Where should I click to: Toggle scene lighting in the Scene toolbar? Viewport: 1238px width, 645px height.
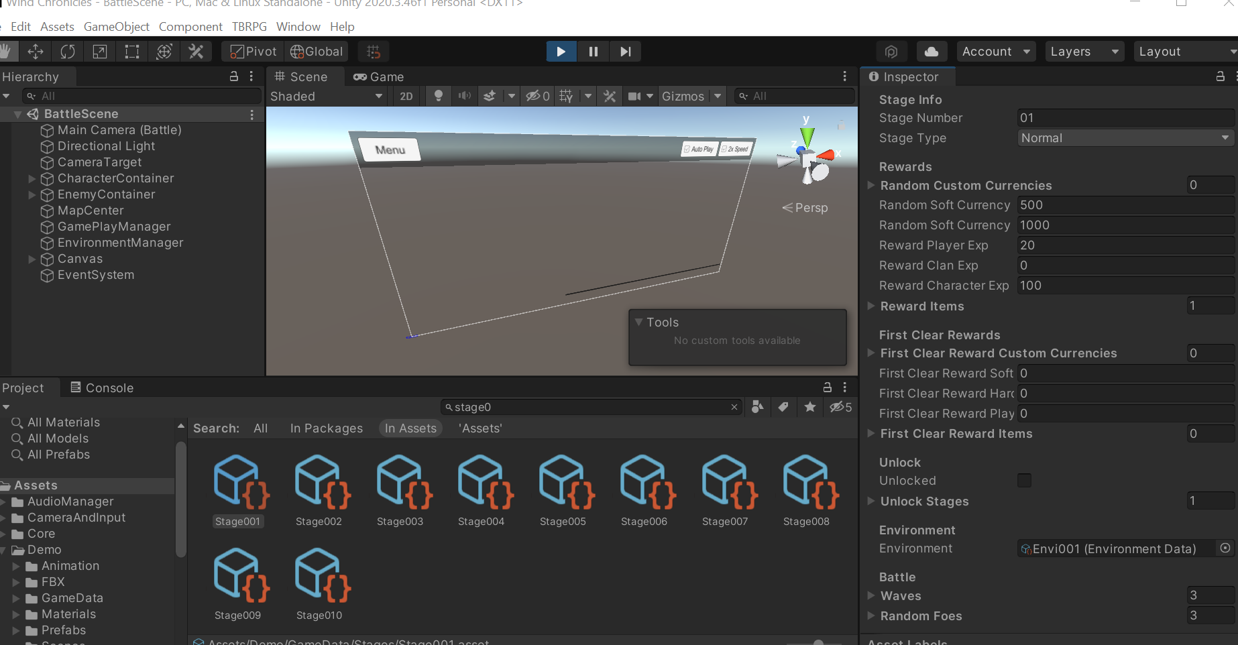[x=439, y=96]
